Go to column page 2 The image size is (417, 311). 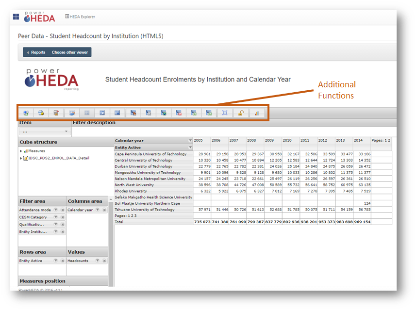389,140
